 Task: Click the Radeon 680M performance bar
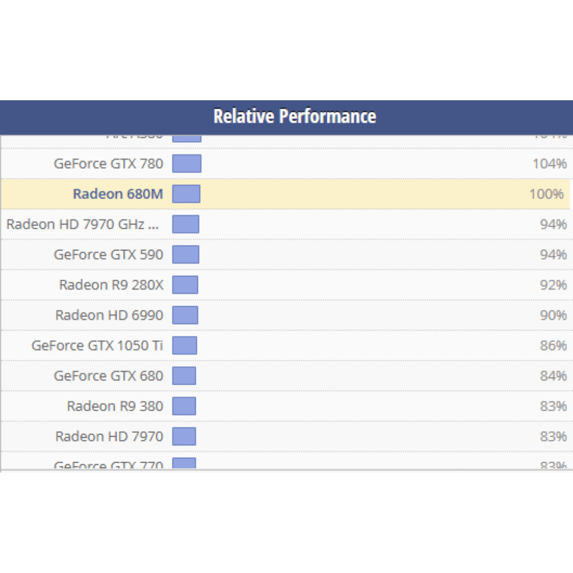click(x=186, y=194)
